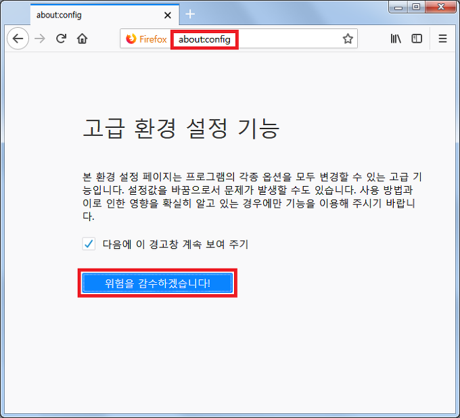460x418 pixels.
Task: Click the forward navigation arrow
Action: tap(40, 39)
